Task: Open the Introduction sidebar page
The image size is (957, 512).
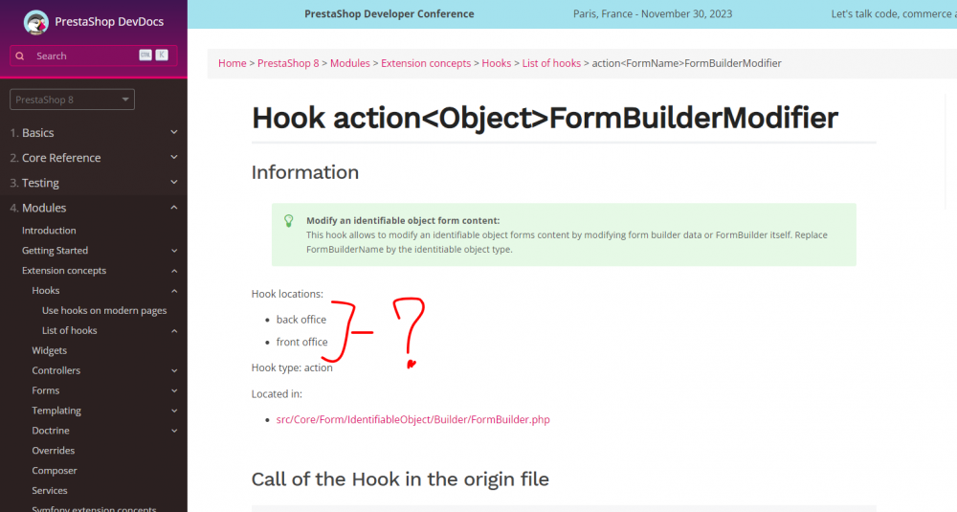Action: pyautogui.click(x=49, y=230)
